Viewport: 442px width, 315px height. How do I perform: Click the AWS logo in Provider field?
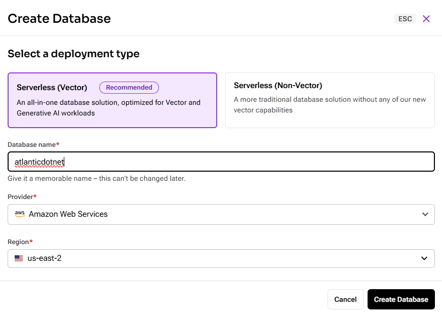tap(20, 214)
